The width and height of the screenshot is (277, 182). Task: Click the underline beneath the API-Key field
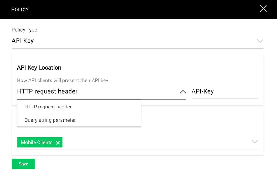(225, 99)
